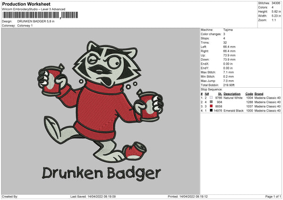Click stitch count 14976 in row 4
This screenshot has width=283, height=200.
point(218,111)
